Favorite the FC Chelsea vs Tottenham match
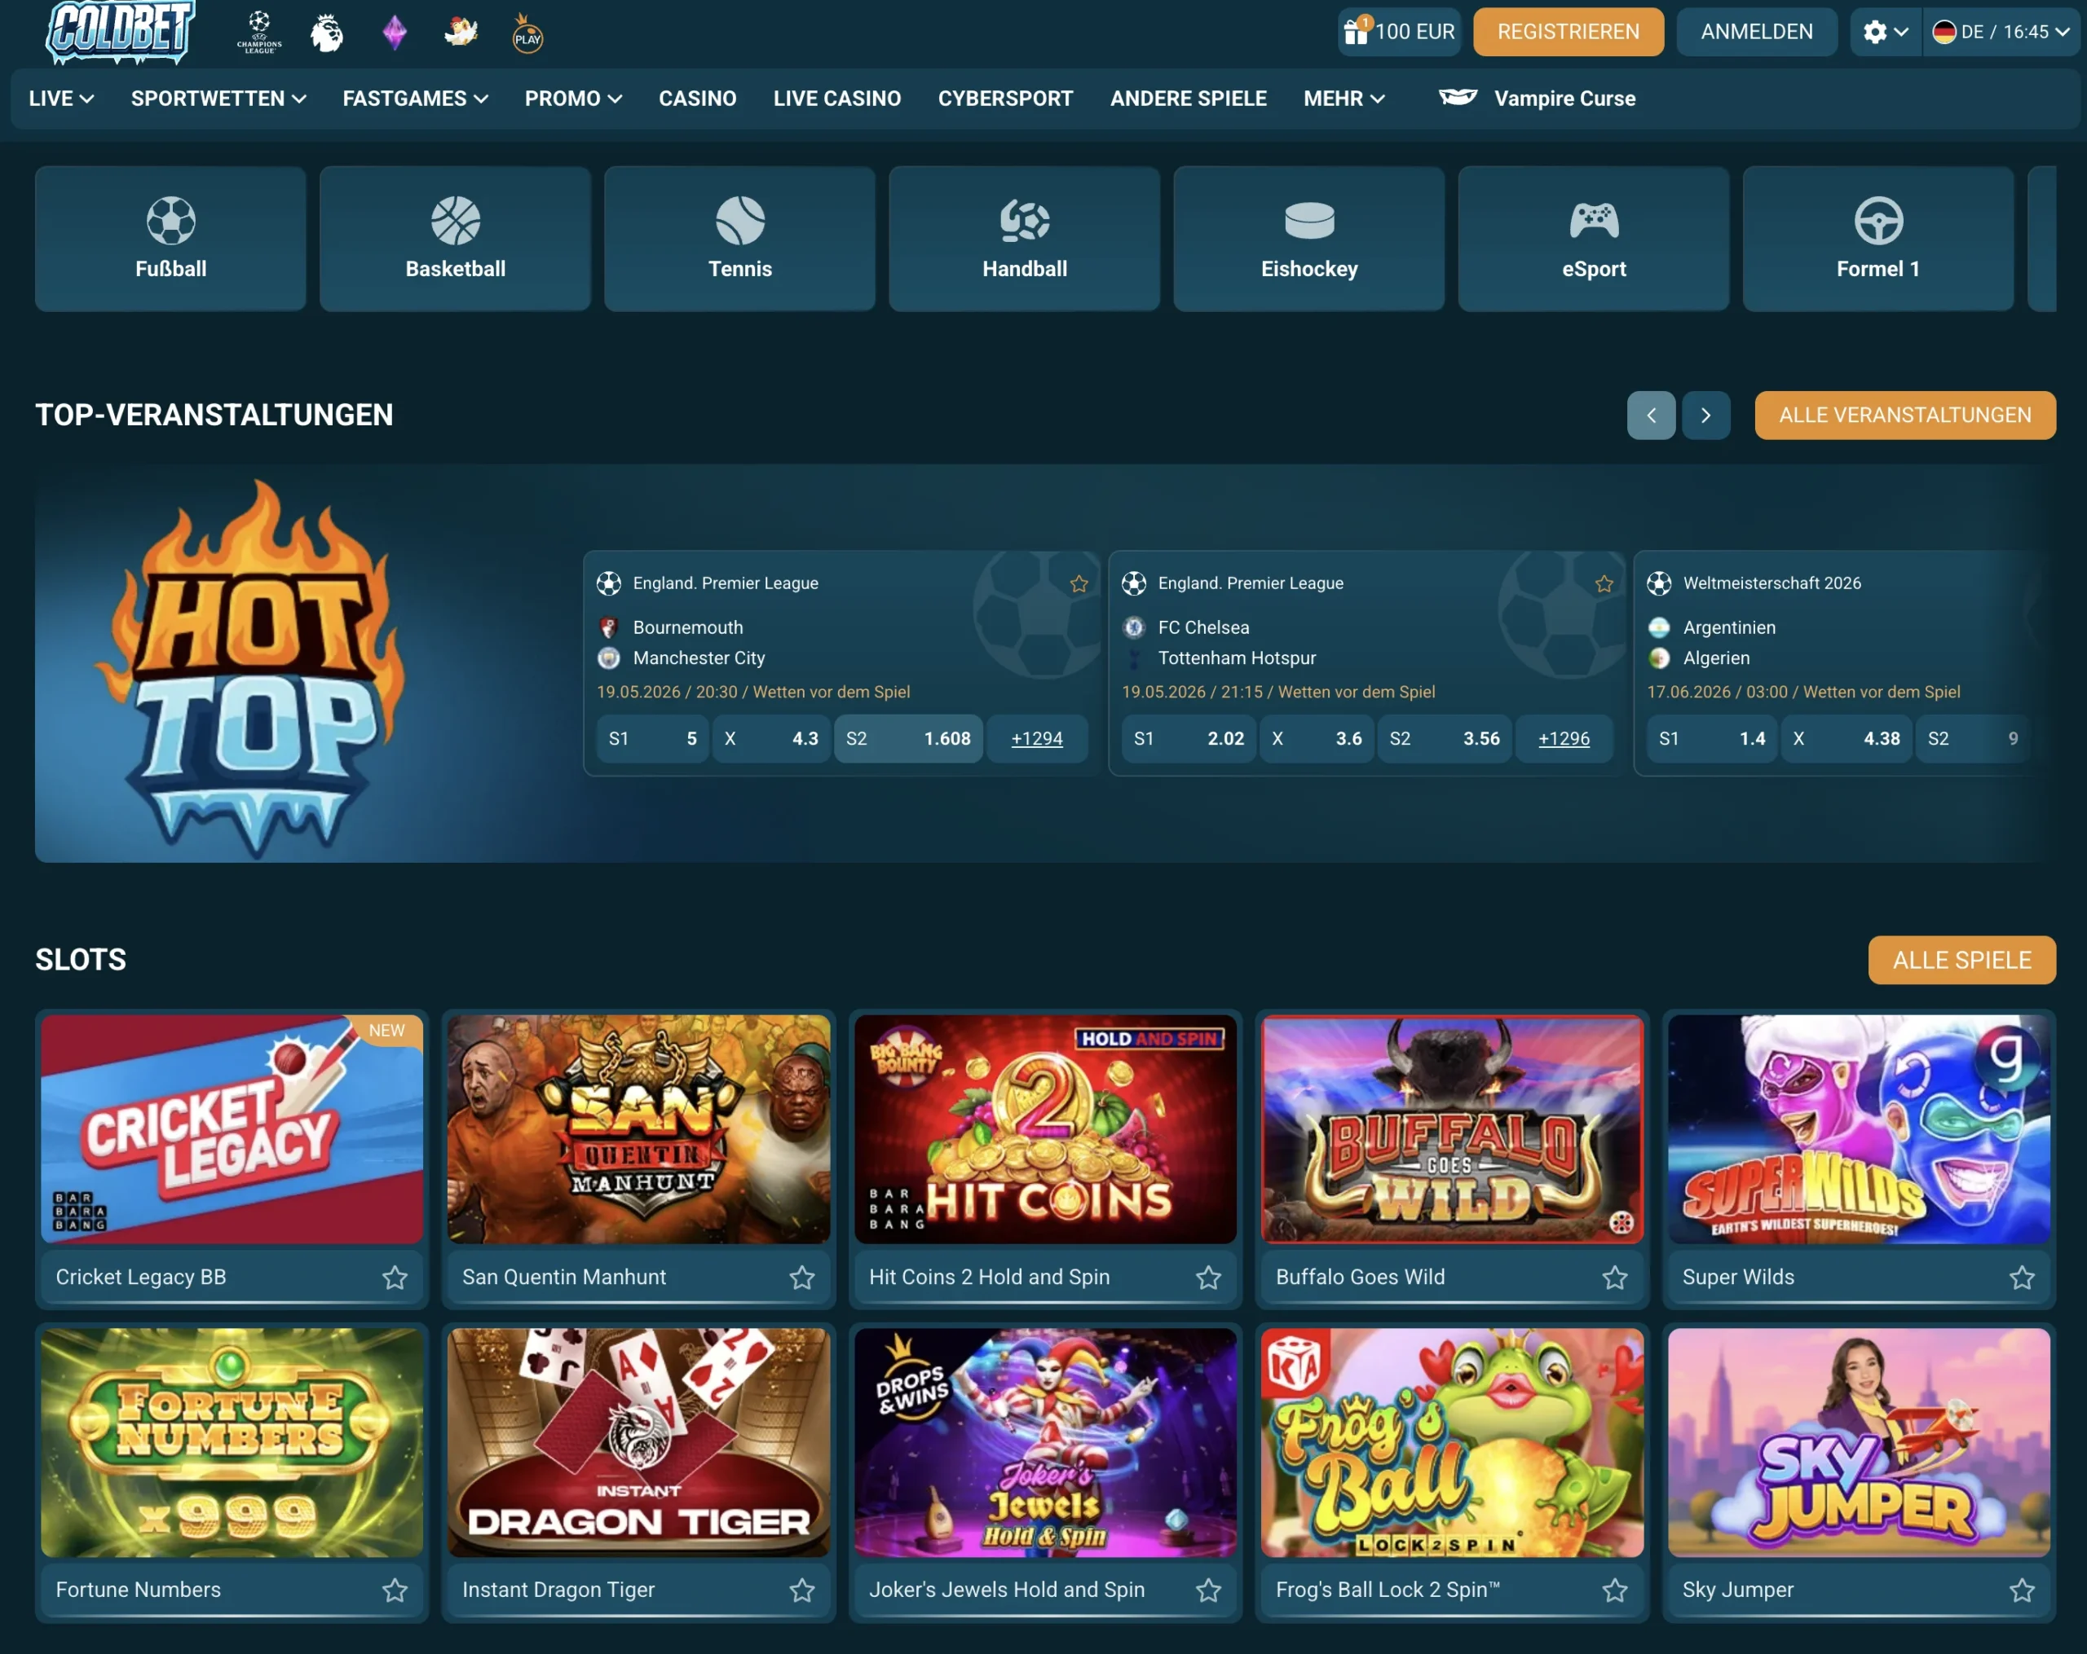2087x1654 pixels. [1604, 584]
